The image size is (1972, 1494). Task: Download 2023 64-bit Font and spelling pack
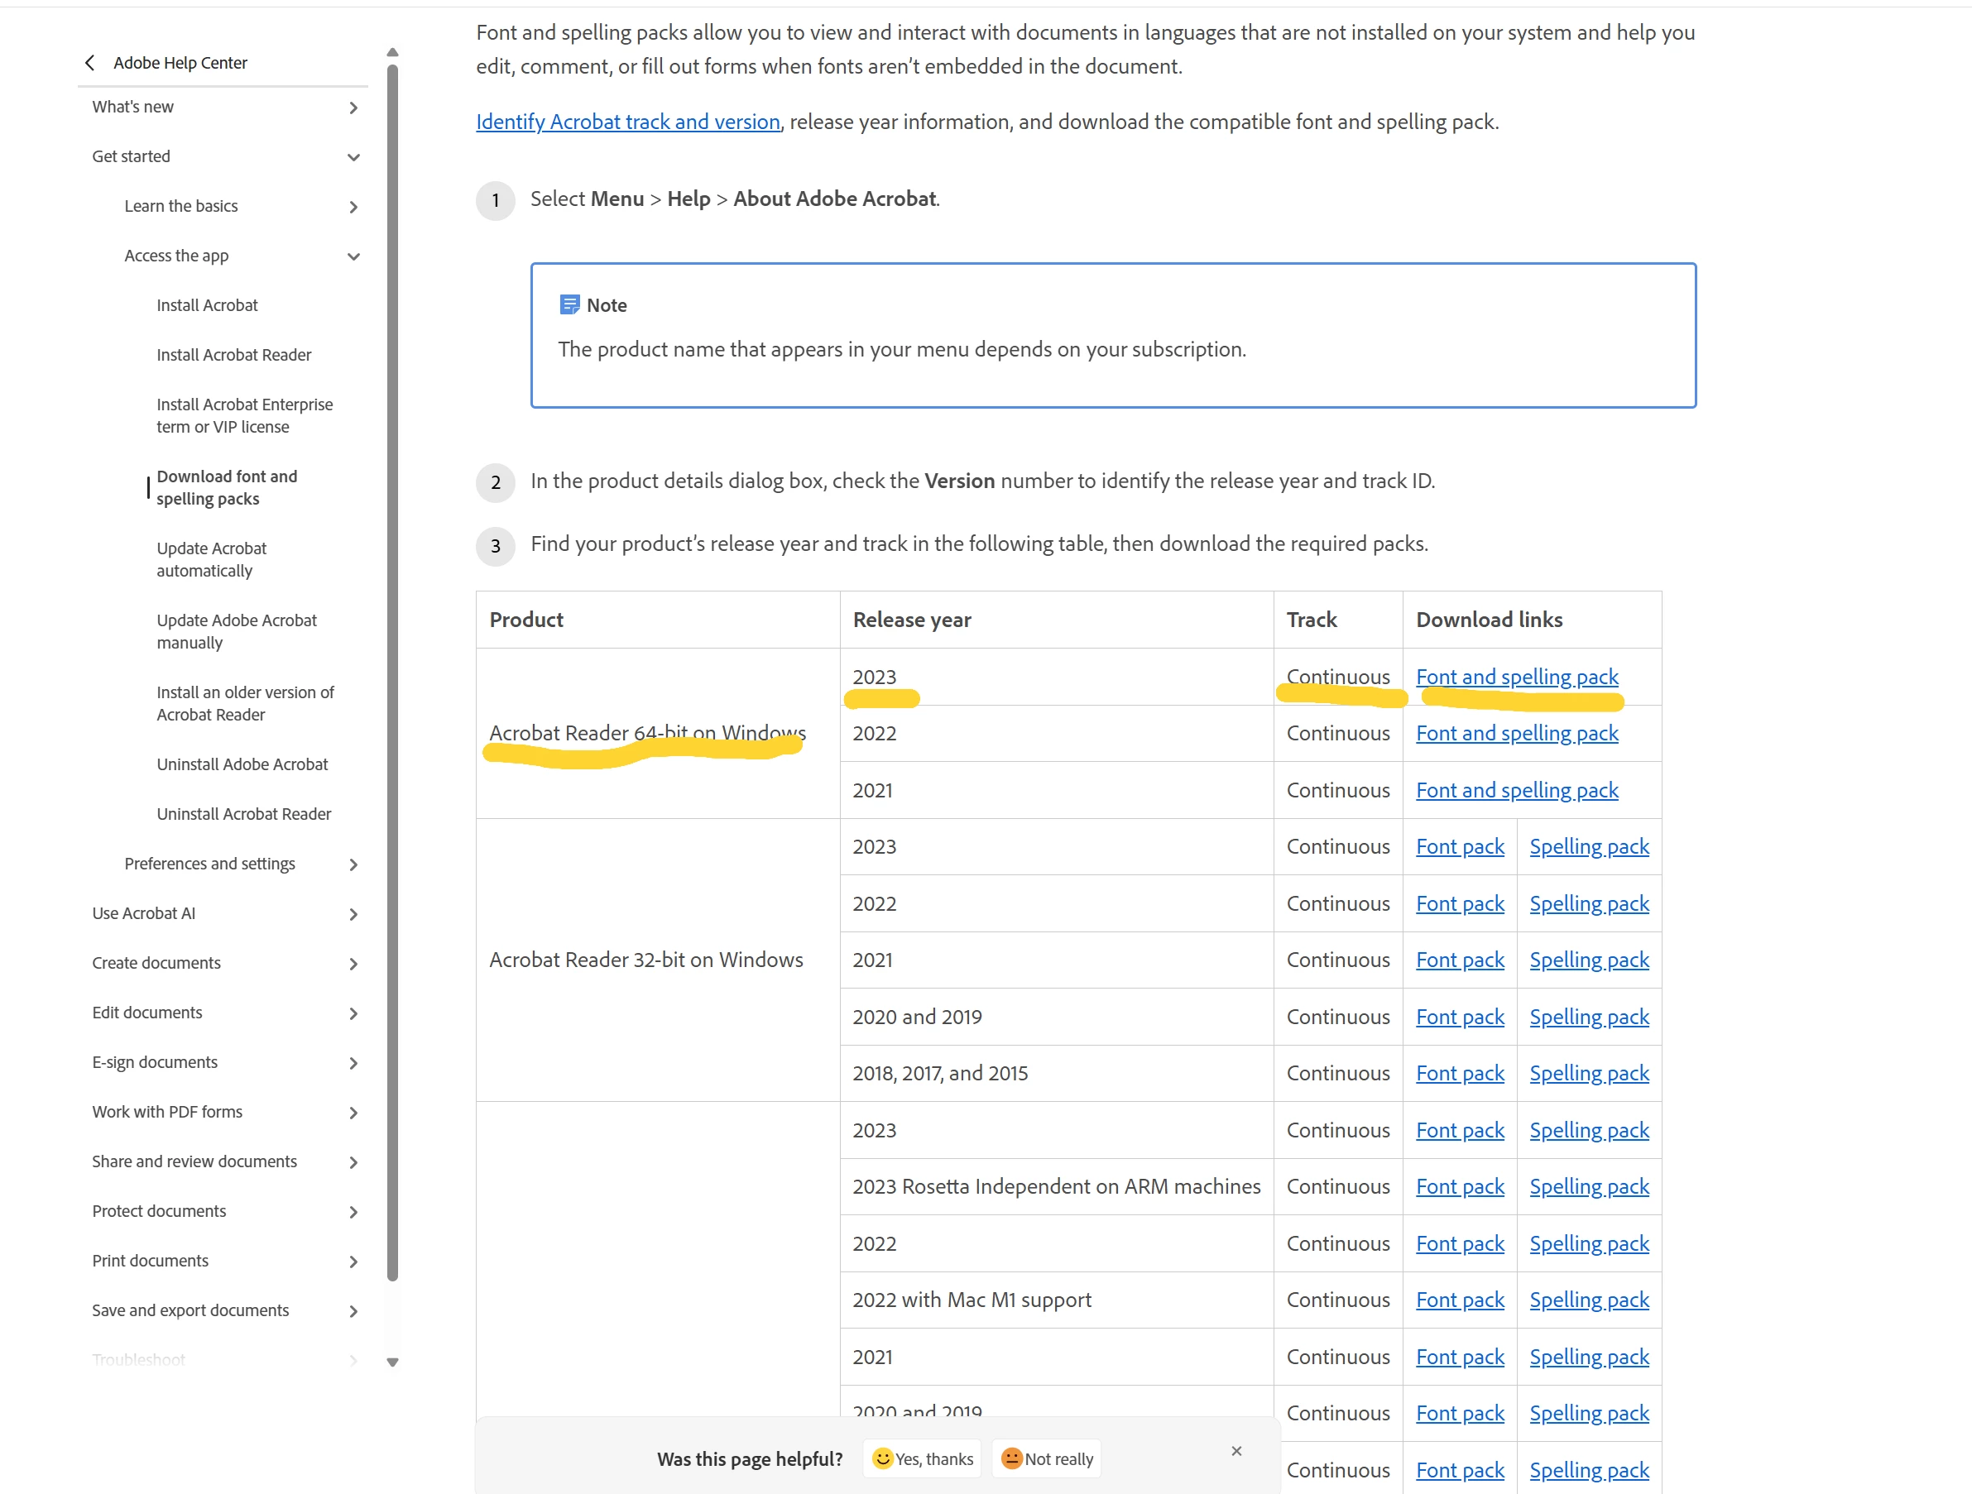tap(1516, 677)
